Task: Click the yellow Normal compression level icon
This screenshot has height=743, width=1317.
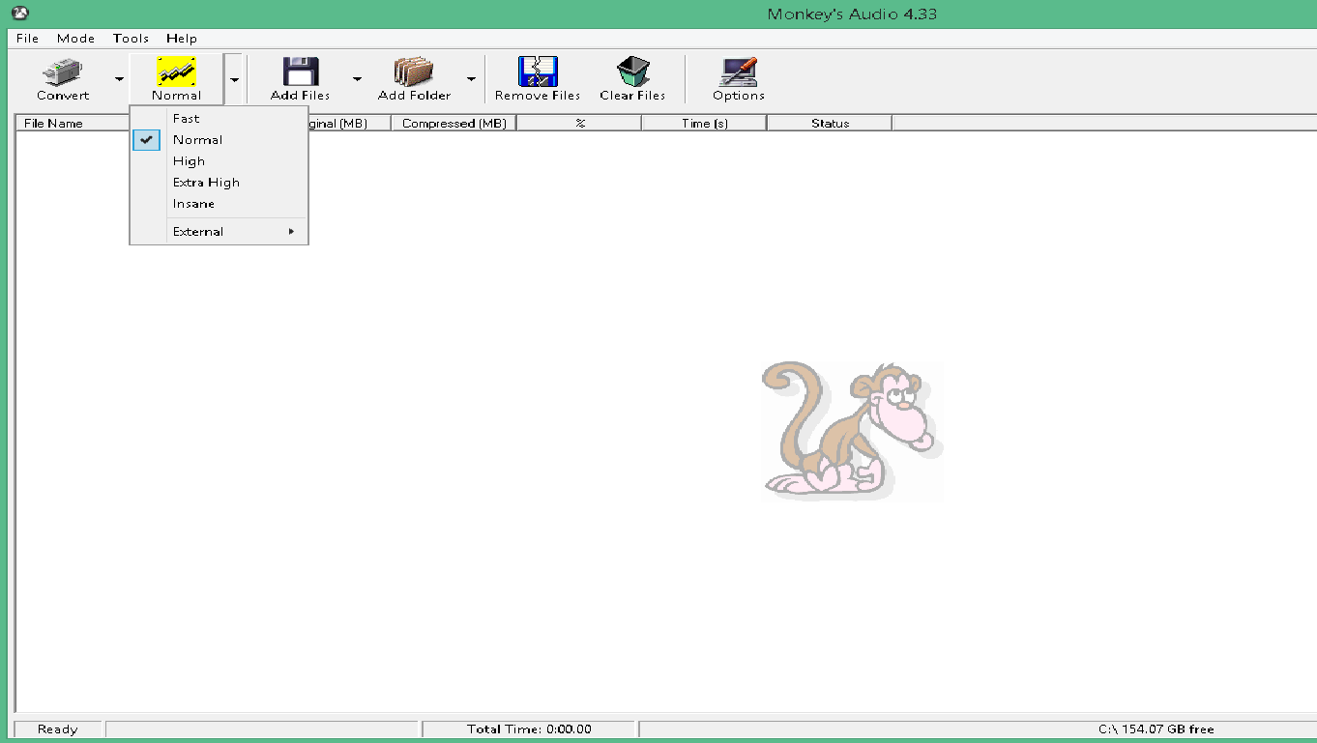Action: coord(176,71)
